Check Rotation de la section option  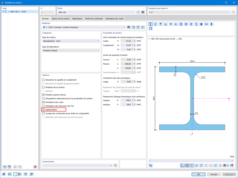click(x=44, y=87)
